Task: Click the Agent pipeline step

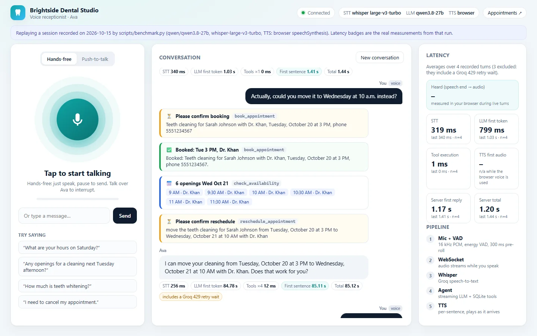Action: click(x=472, y=293)
